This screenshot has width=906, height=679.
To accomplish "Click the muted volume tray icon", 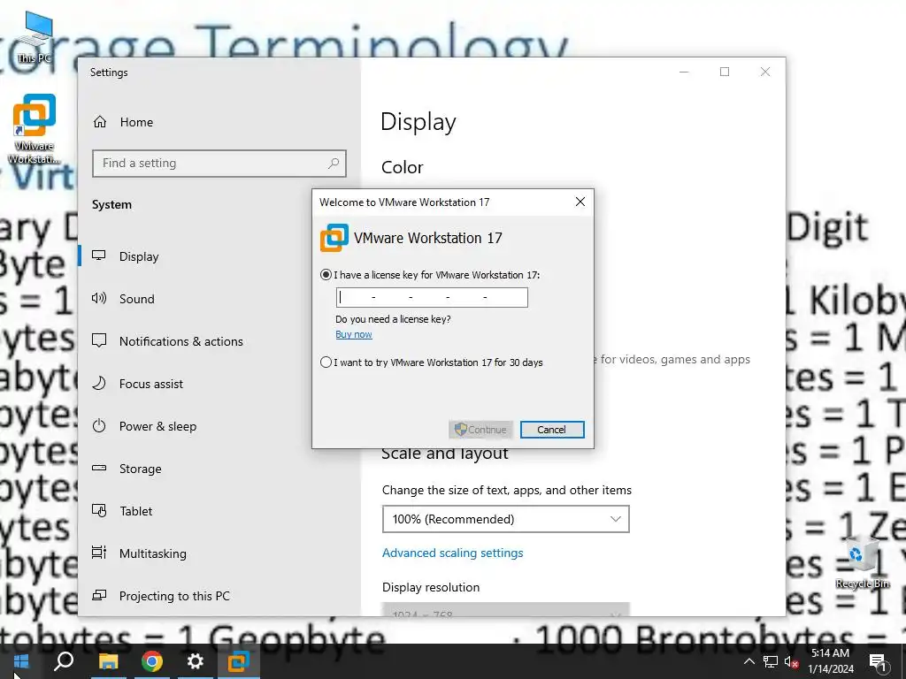I will (x=791, y=661).
